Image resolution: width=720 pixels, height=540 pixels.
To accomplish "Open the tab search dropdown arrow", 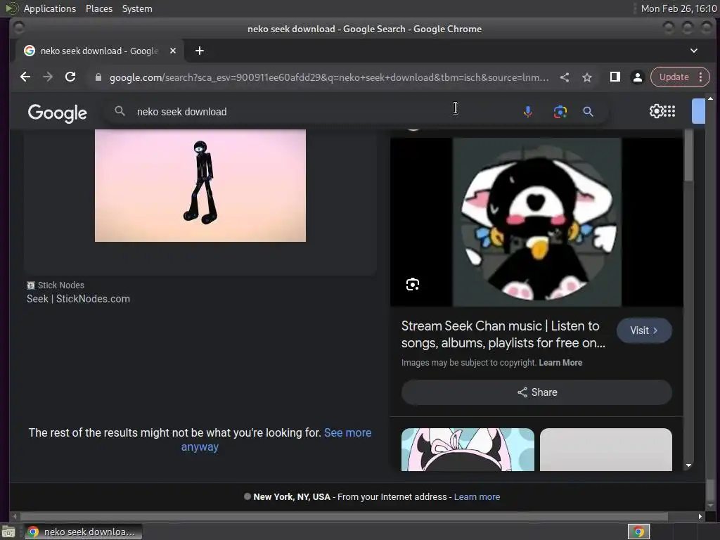I will pos(694,51).
